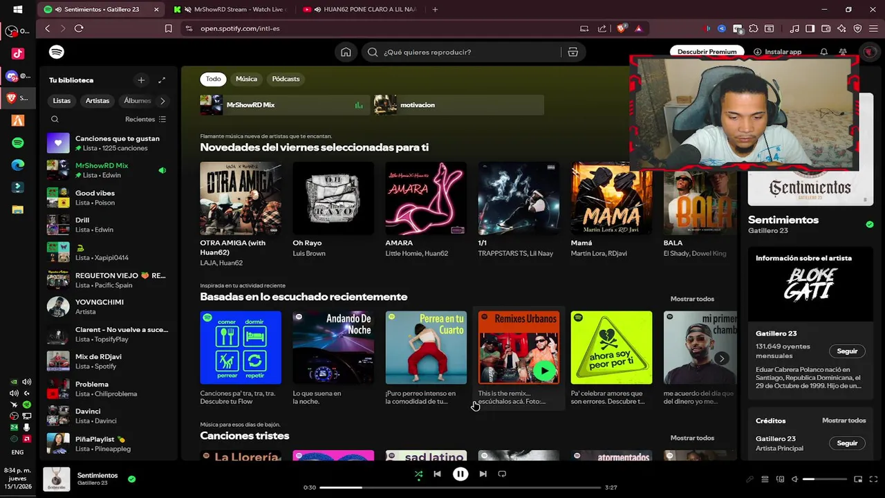Screen dimensions: 885x498
Task: Show all credits via Mostrar todos
Action: 844,421
